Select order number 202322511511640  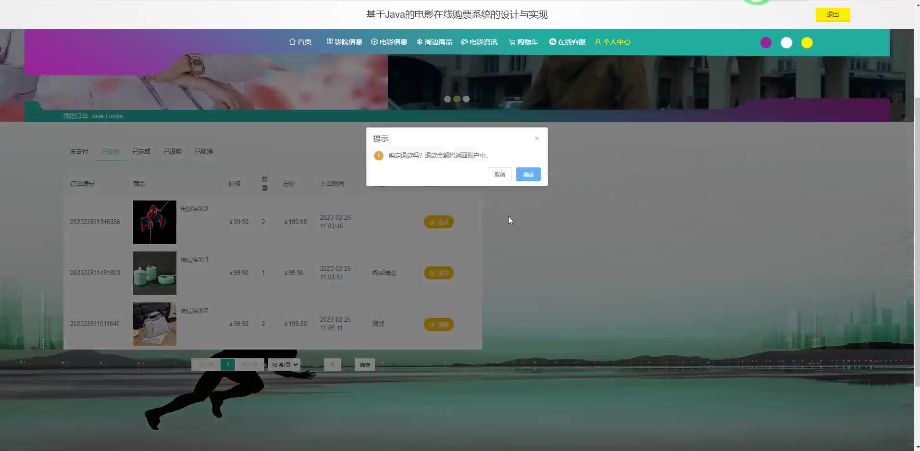click(x=95, y=324)
